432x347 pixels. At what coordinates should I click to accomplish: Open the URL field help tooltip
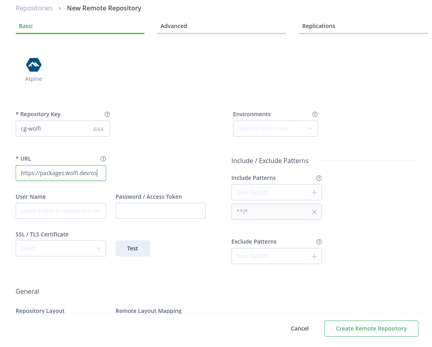pos(103,159)
